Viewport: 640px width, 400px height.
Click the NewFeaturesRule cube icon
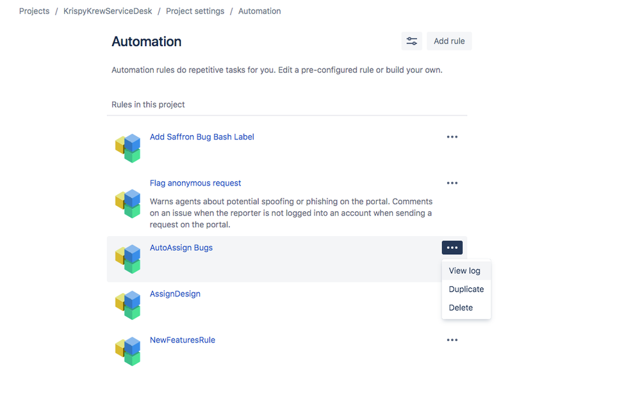[x=128, y=351]
